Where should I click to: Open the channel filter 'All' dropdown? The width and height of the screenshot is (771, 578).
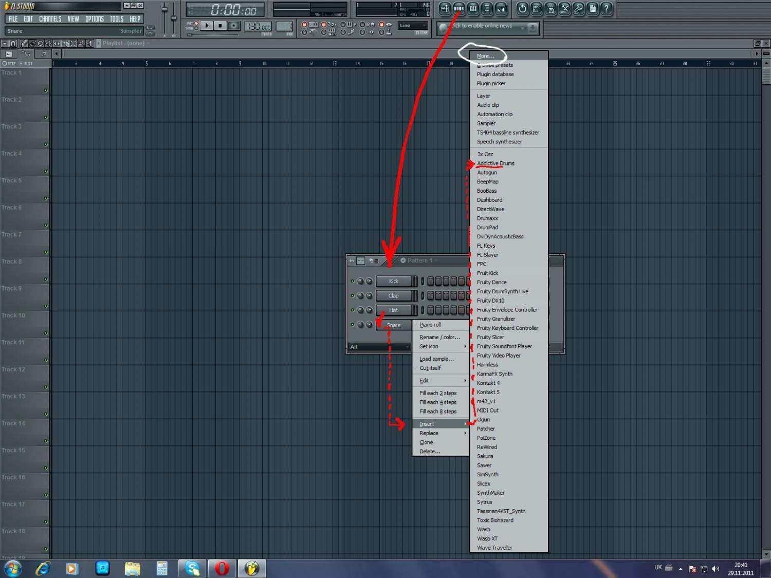tap(379, 347)
